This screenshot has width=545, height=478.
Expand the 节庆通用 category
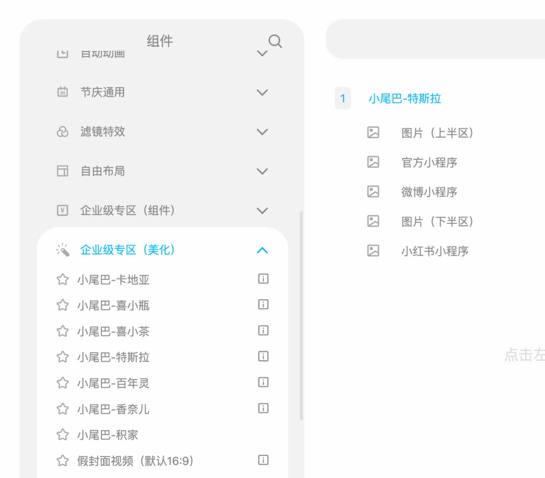pyautogui.click(x=262, y=92)
